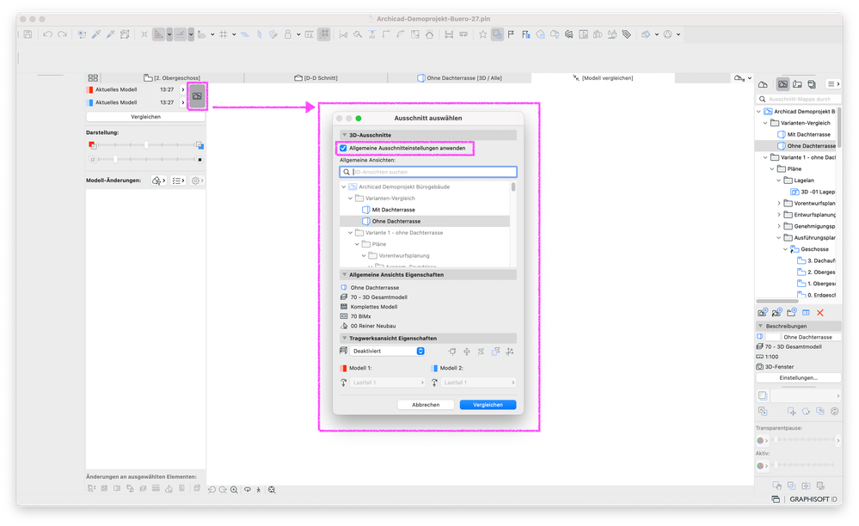
Task: Switch Navigator to the Layoutbuch icon
Action: 798,84
